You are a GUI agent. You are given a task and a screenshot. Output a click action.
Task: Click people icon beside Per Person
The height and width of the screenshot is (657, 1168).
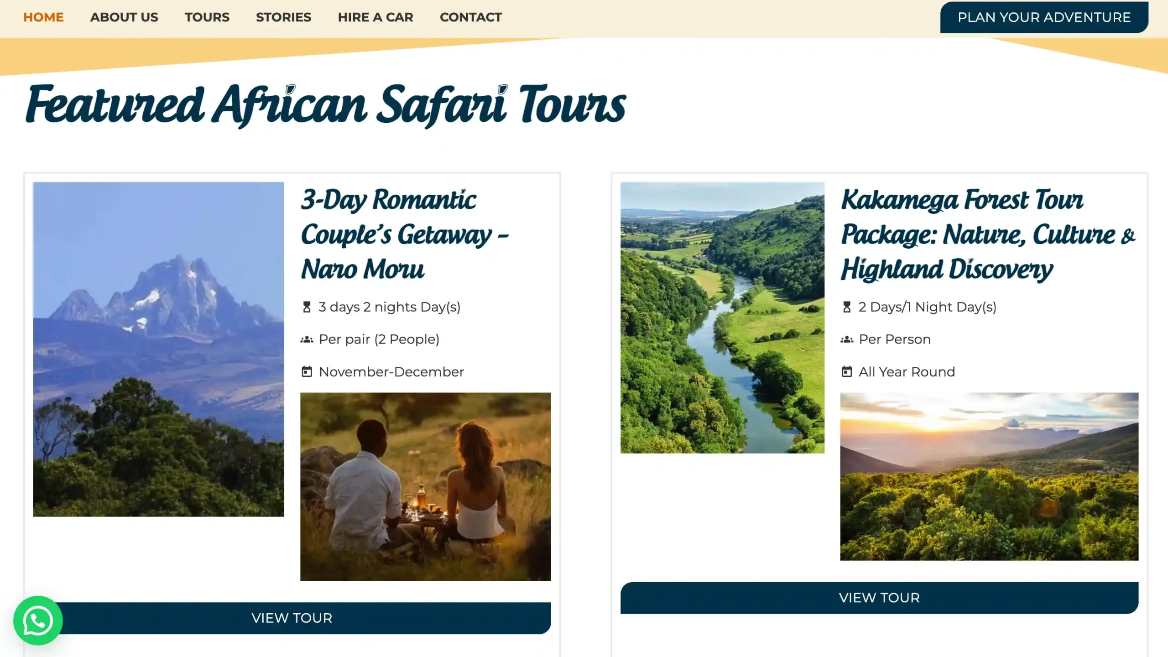tap(847, 339)
